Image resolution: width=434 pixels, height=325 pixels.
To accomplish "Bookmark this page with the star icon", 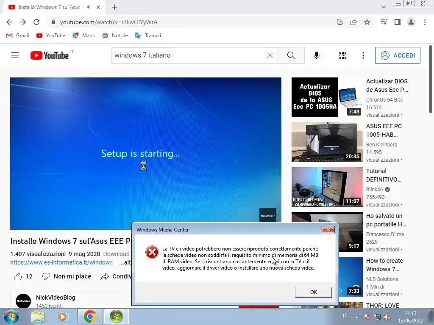I will click(x=367, y=22).
